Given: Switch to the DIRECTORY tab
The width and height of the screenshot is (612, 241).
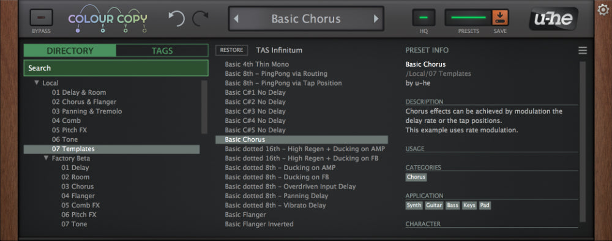Looking at the screenshot, I should (70, 51).
